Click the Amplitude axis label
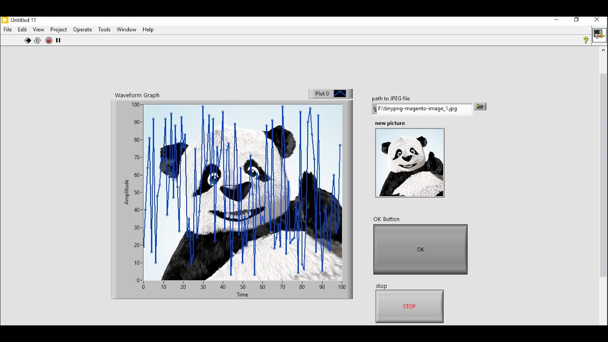The height and width of the screenshot is (342, 608). (126, 192)
